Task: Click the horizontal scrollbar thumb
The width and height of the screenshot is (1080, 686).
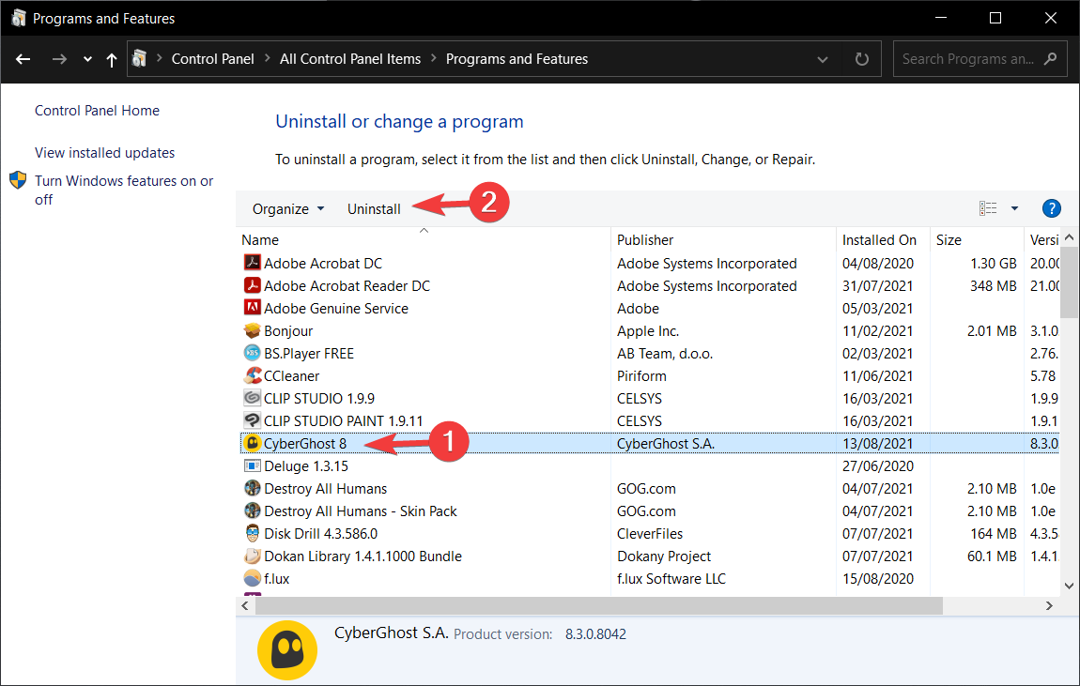Action: tap(598, 605)
